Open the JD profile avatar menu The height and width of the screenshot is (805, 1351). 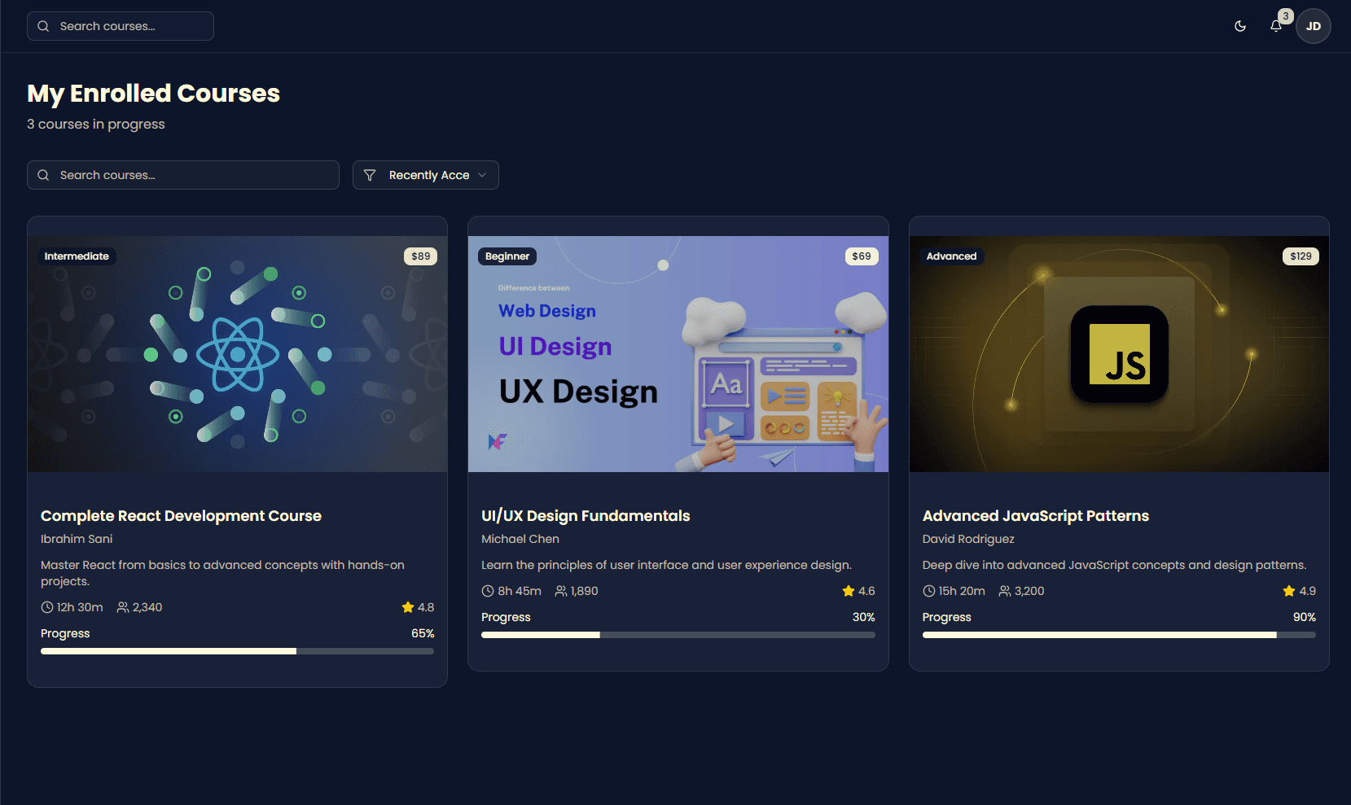(1313, 25)
